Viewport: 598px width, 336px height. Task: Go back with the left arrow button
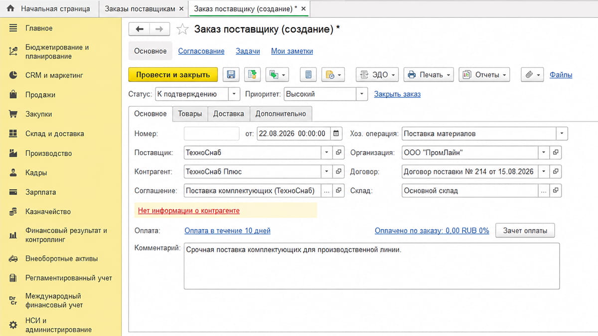(140, 29)
